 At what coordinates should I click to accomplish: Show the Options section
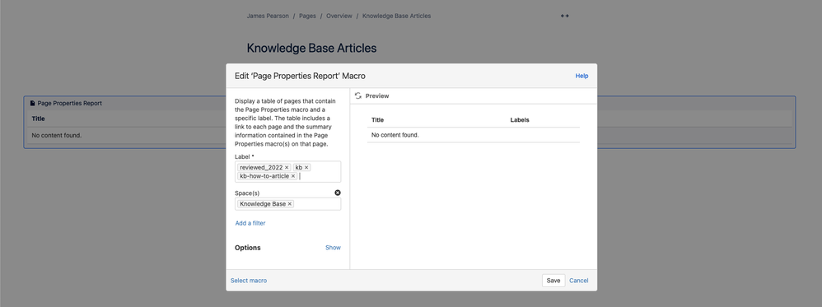tap(333, 247)
